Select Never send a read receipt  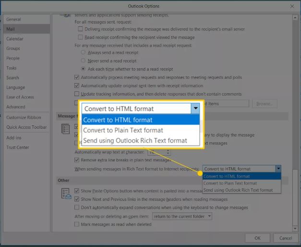83,61
